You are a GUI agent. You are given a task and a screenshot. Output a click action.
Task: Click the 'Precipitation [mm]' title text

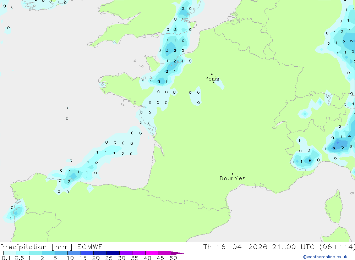[x=36, y=247]
